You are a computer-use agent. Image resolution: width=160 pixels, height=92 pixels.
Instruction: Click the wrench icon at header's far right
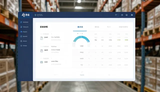coord(132,15)
